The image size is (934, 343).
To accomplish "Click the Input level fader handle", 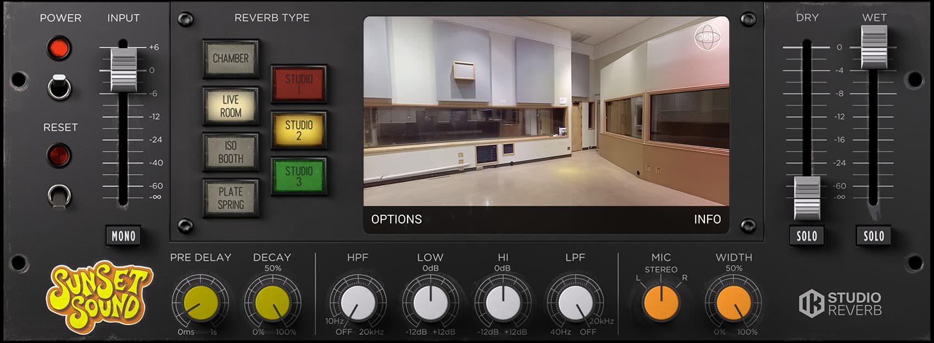I will [124, 70].
